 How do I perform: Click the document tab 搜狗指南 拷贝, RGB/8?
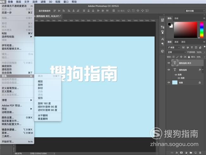coord(48,16)
